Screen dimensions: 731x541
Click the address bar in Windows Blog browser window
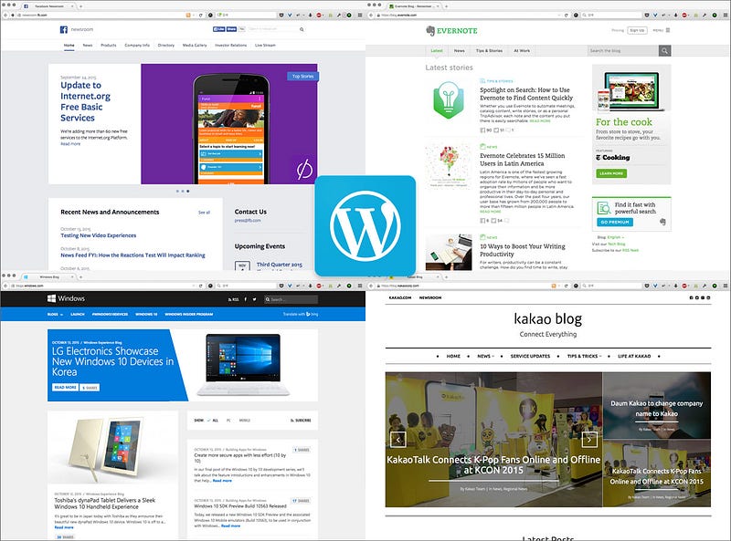click(x=102, y=286)
